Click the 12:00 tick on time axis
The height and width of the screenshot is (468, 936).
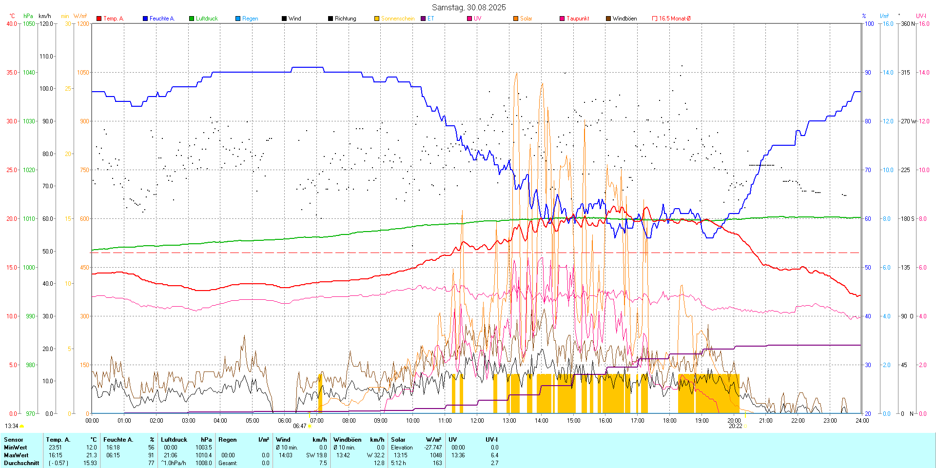(x=477, y=421)
